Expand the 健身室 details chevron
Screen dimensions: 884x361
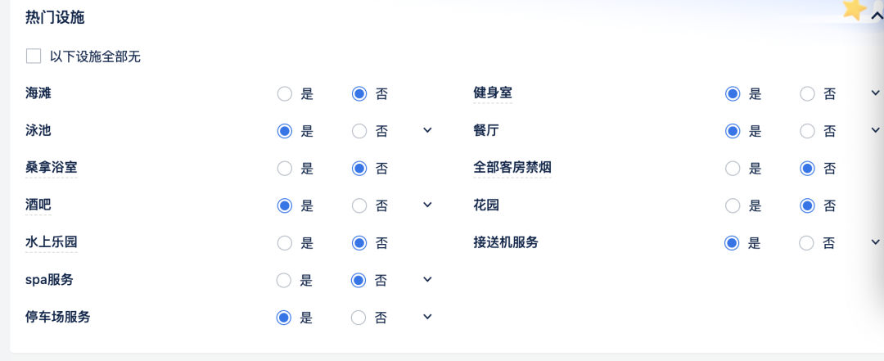point(875,93)
